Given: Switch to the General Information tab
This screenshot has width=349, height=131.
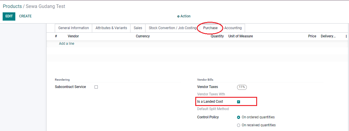Looking at the screenshot, I should tap(73, 28).
